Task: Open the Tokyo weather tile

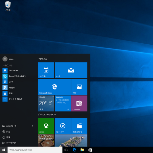Action: coord(46,103)
